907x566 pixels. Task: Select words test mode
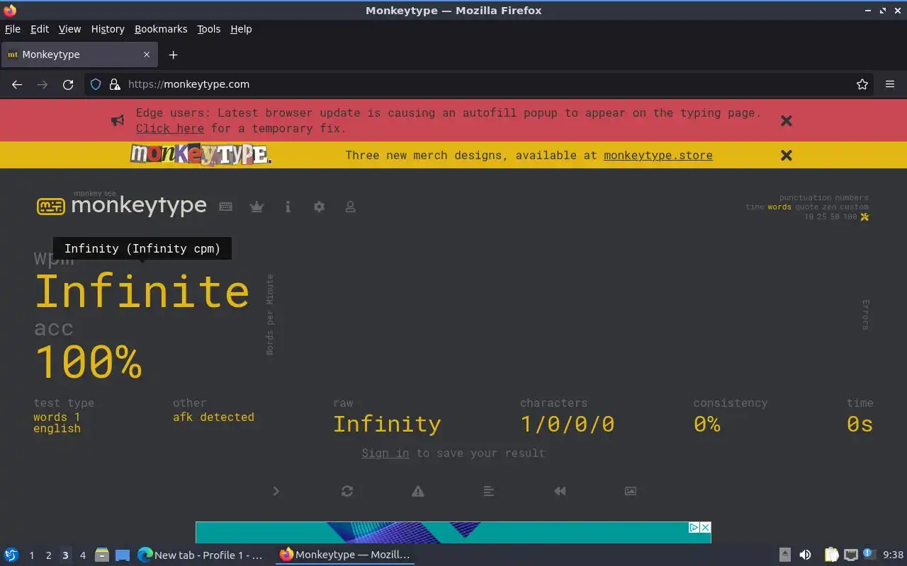779,207
